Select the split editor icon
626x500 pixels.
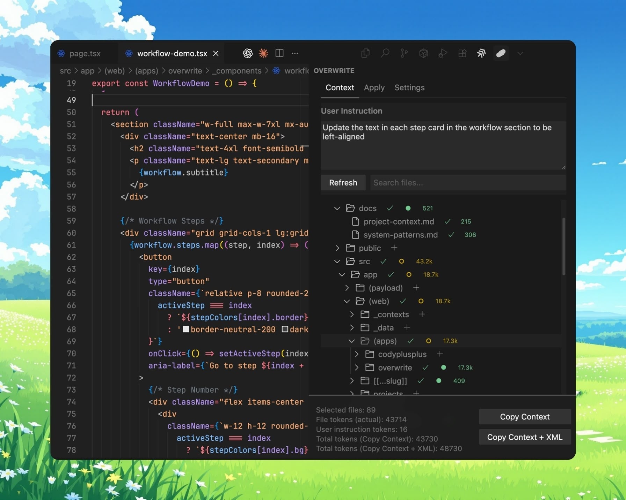[279, 53]
